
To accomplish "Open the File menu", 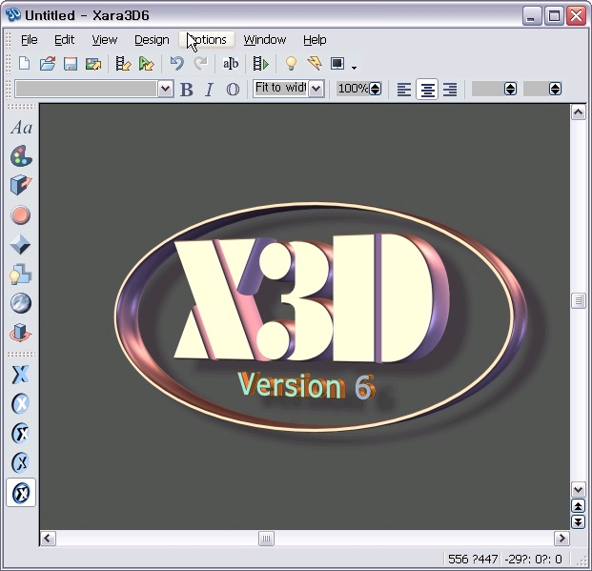I will pos(29,40).
